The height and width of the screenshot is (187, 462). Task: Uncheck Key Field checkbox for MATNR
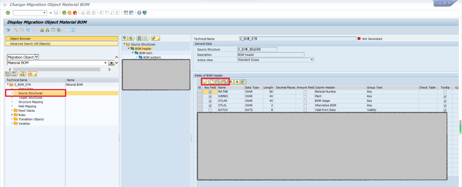coord(210,92)
